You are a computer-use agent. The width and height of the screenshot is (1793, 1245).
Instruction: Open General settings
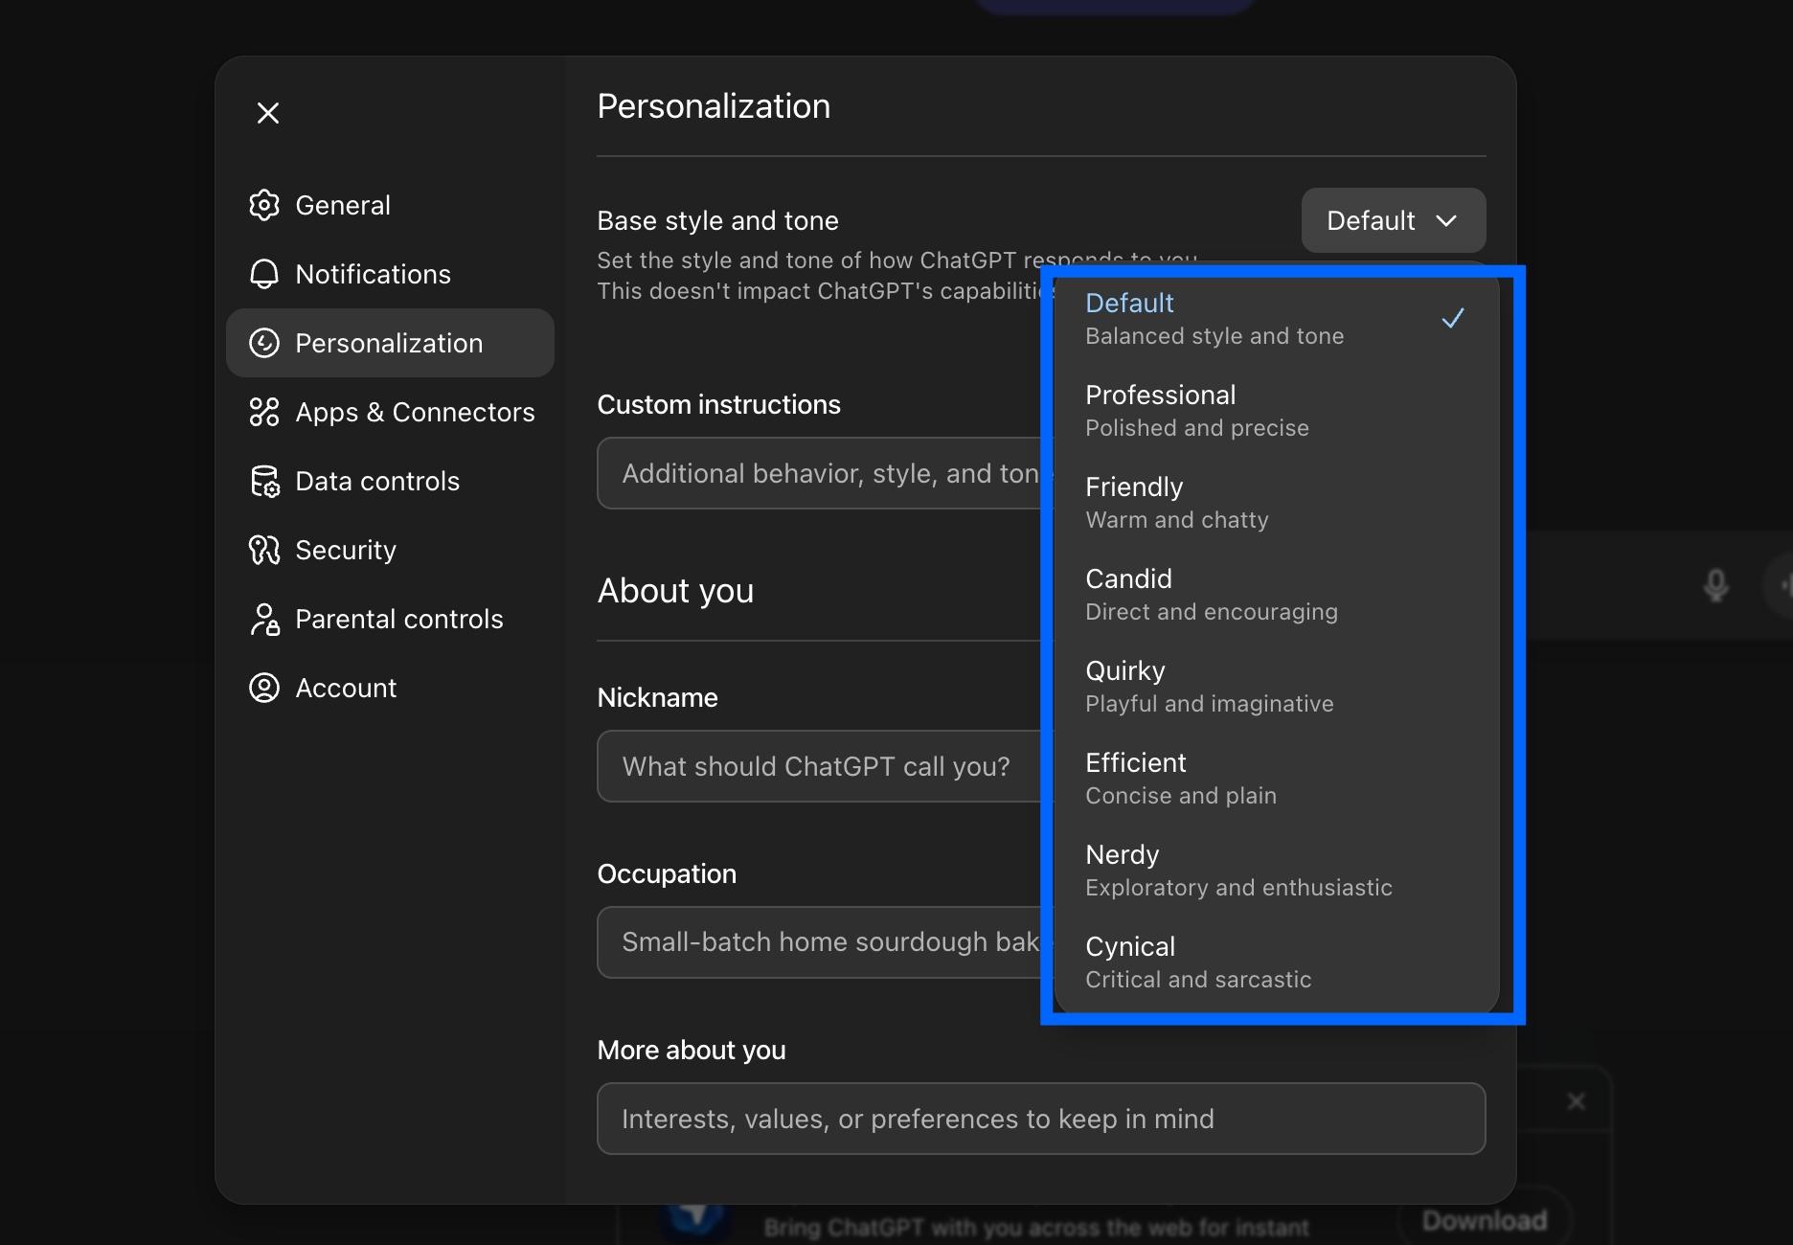tap(342, 205)
